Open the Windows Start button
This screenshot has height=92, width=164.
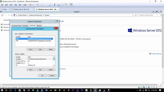[2, 90]
